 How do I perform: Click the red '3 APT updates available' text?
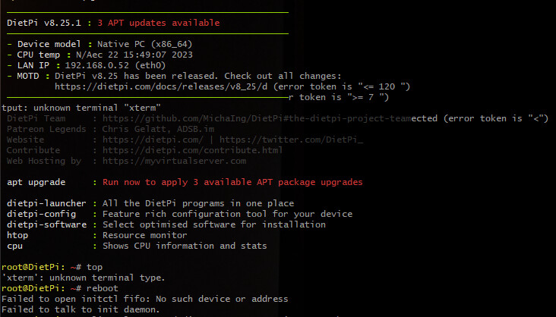(x=159, y=23)
